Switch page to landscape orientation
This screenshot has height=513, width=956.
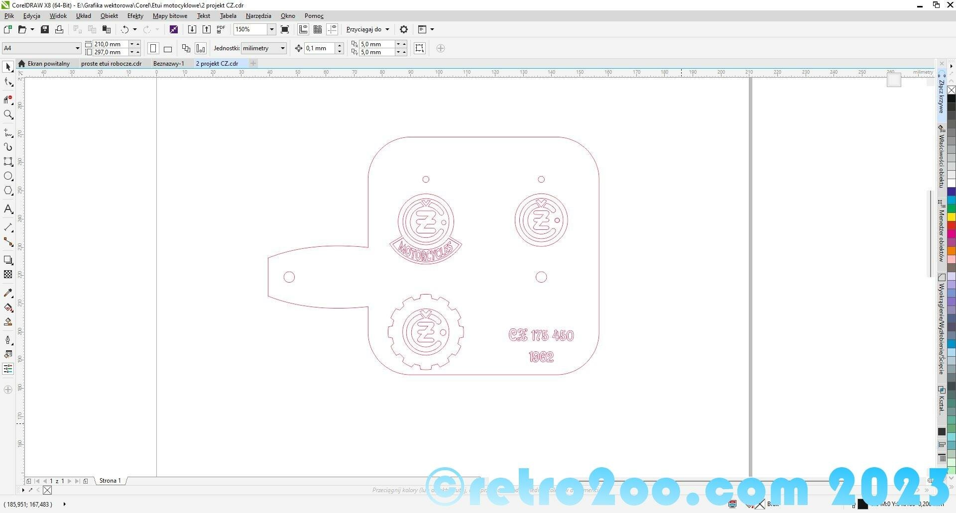[168, 49]
